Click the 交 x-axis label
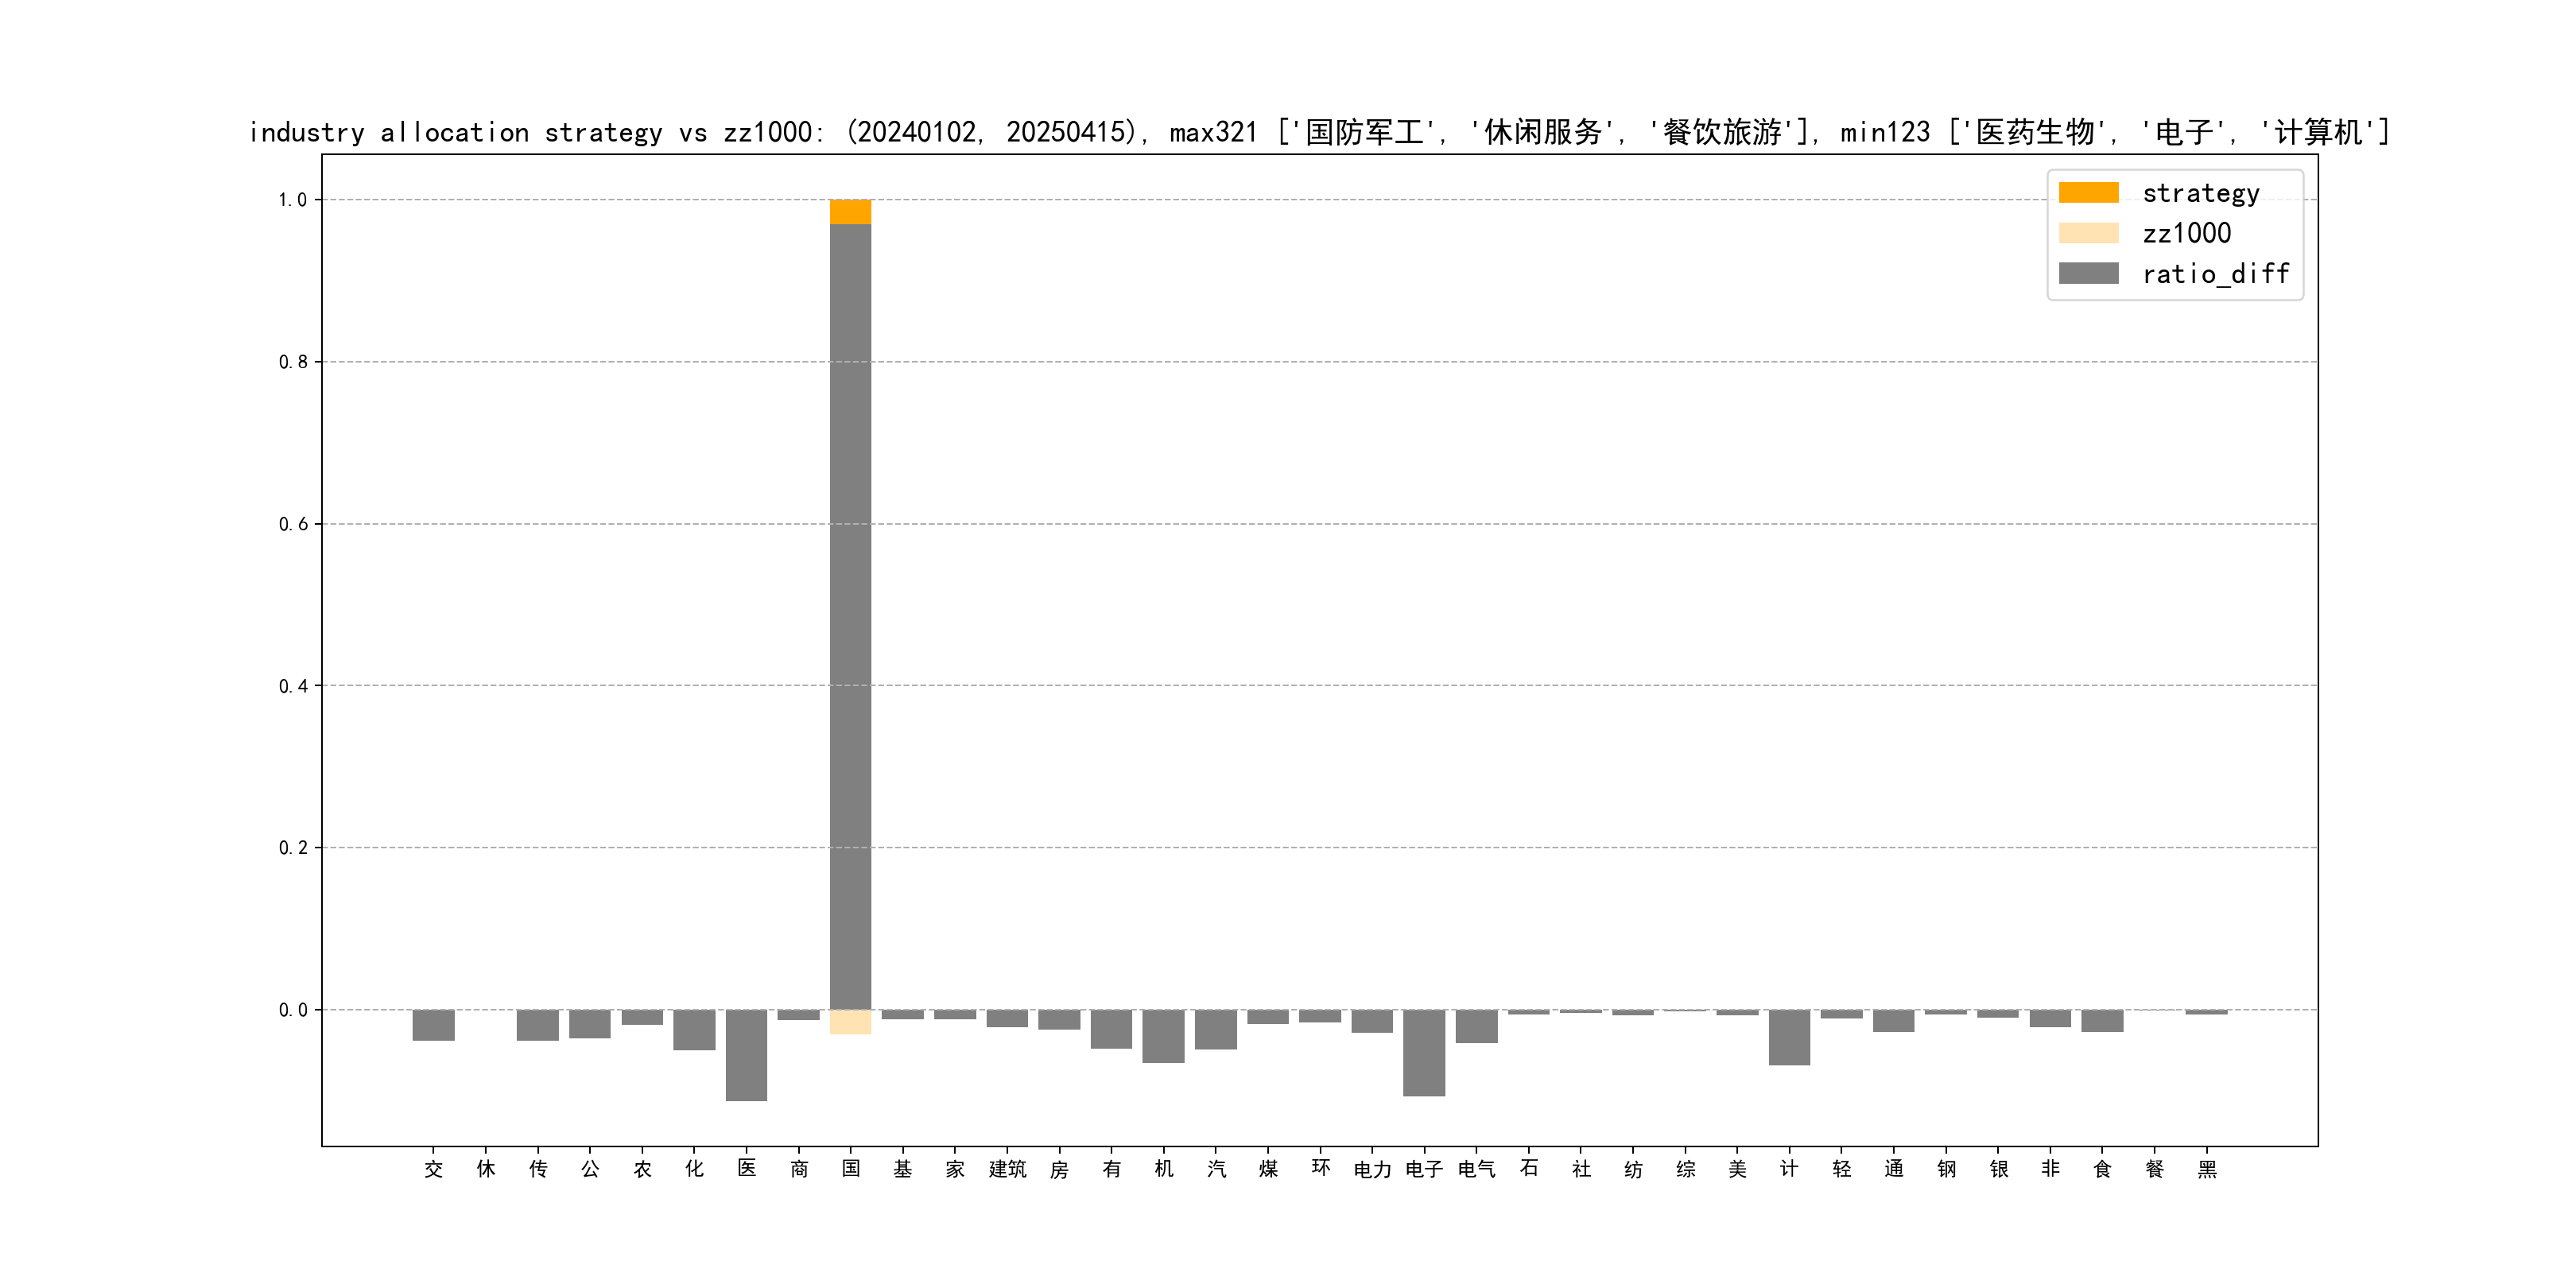The image size is (2576, 1288). pyautogui.click(x=433, y=1169)
